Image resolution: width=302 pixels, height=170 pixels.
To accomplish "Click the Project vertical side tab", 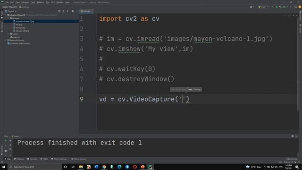I will pyautogui.click(x=2, y=15).
